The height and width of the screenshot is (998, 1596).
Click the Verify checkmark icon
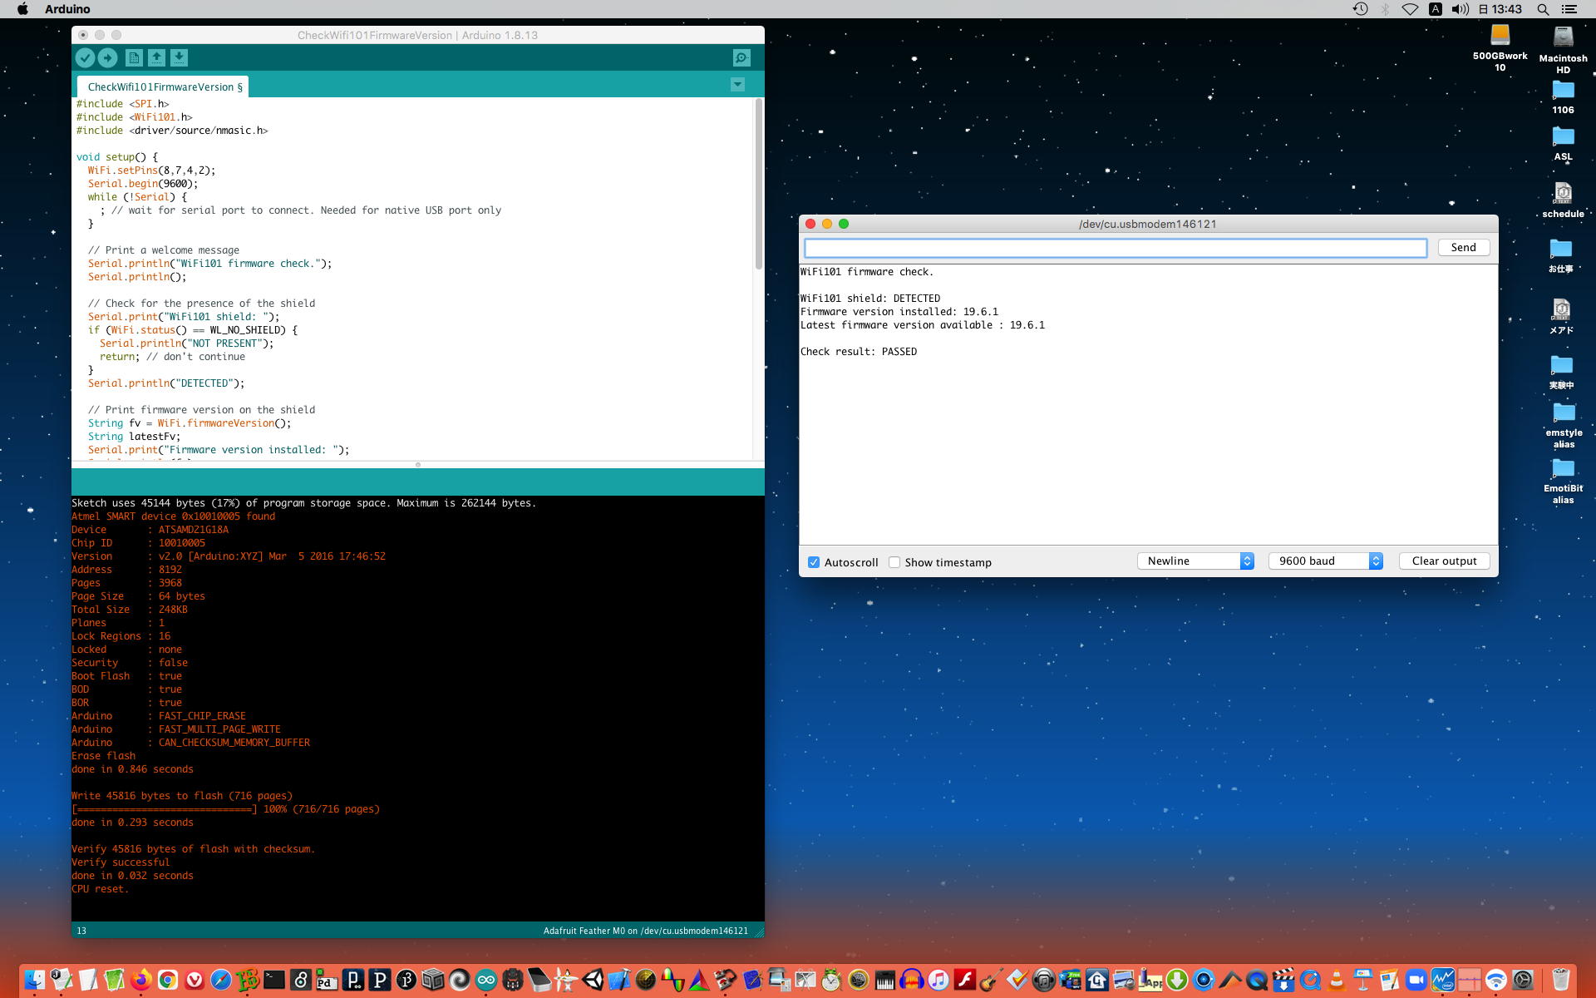pos(85,57)
